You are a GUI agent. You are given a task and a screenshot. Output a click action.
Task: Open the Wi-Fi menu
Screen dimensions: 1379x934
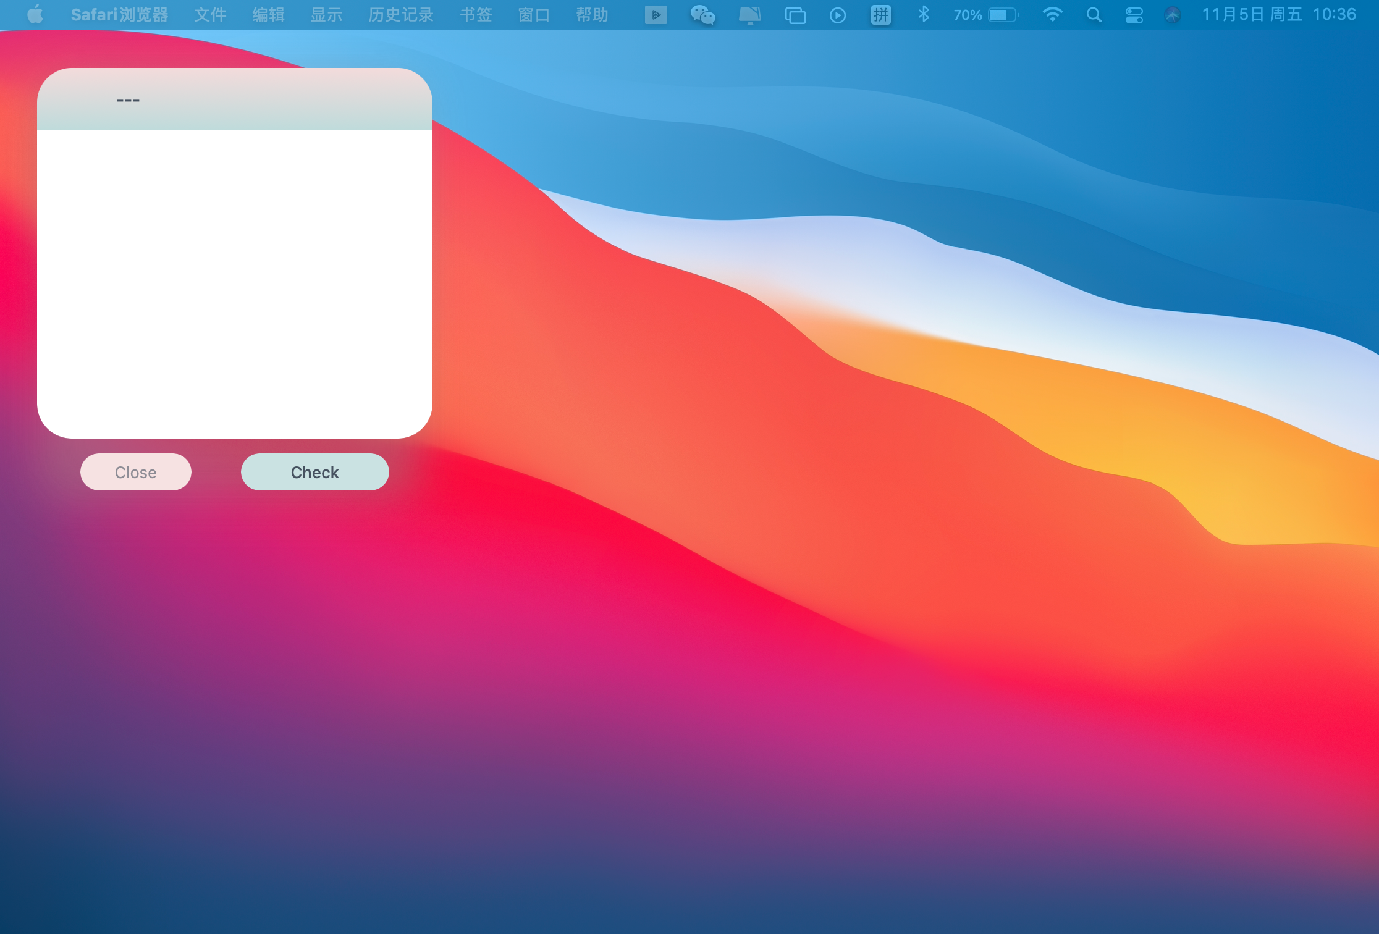[1052, 14]
